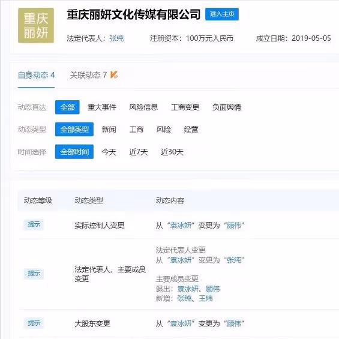Filter time to 近30天
The width and height of the screenshot is (339, 339).
(172, 152)
